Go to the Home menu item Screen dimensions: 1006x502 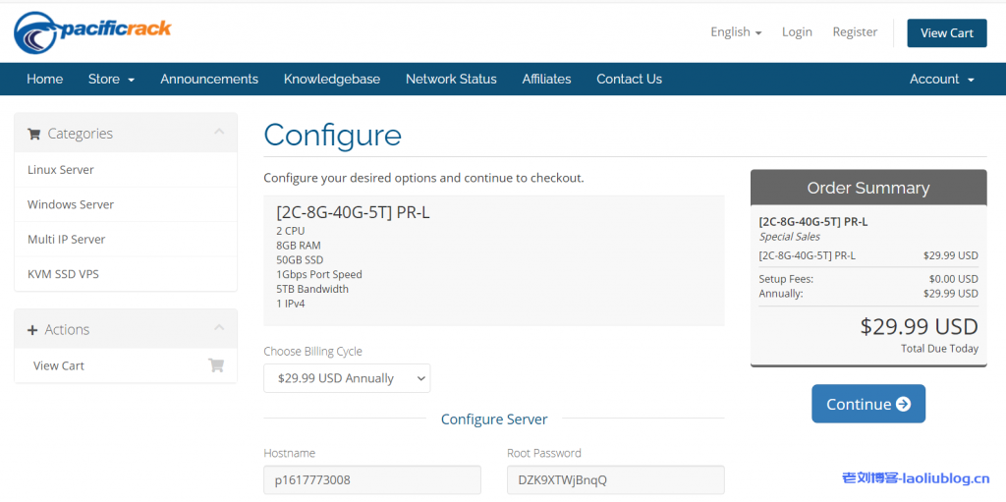[44, 79]
